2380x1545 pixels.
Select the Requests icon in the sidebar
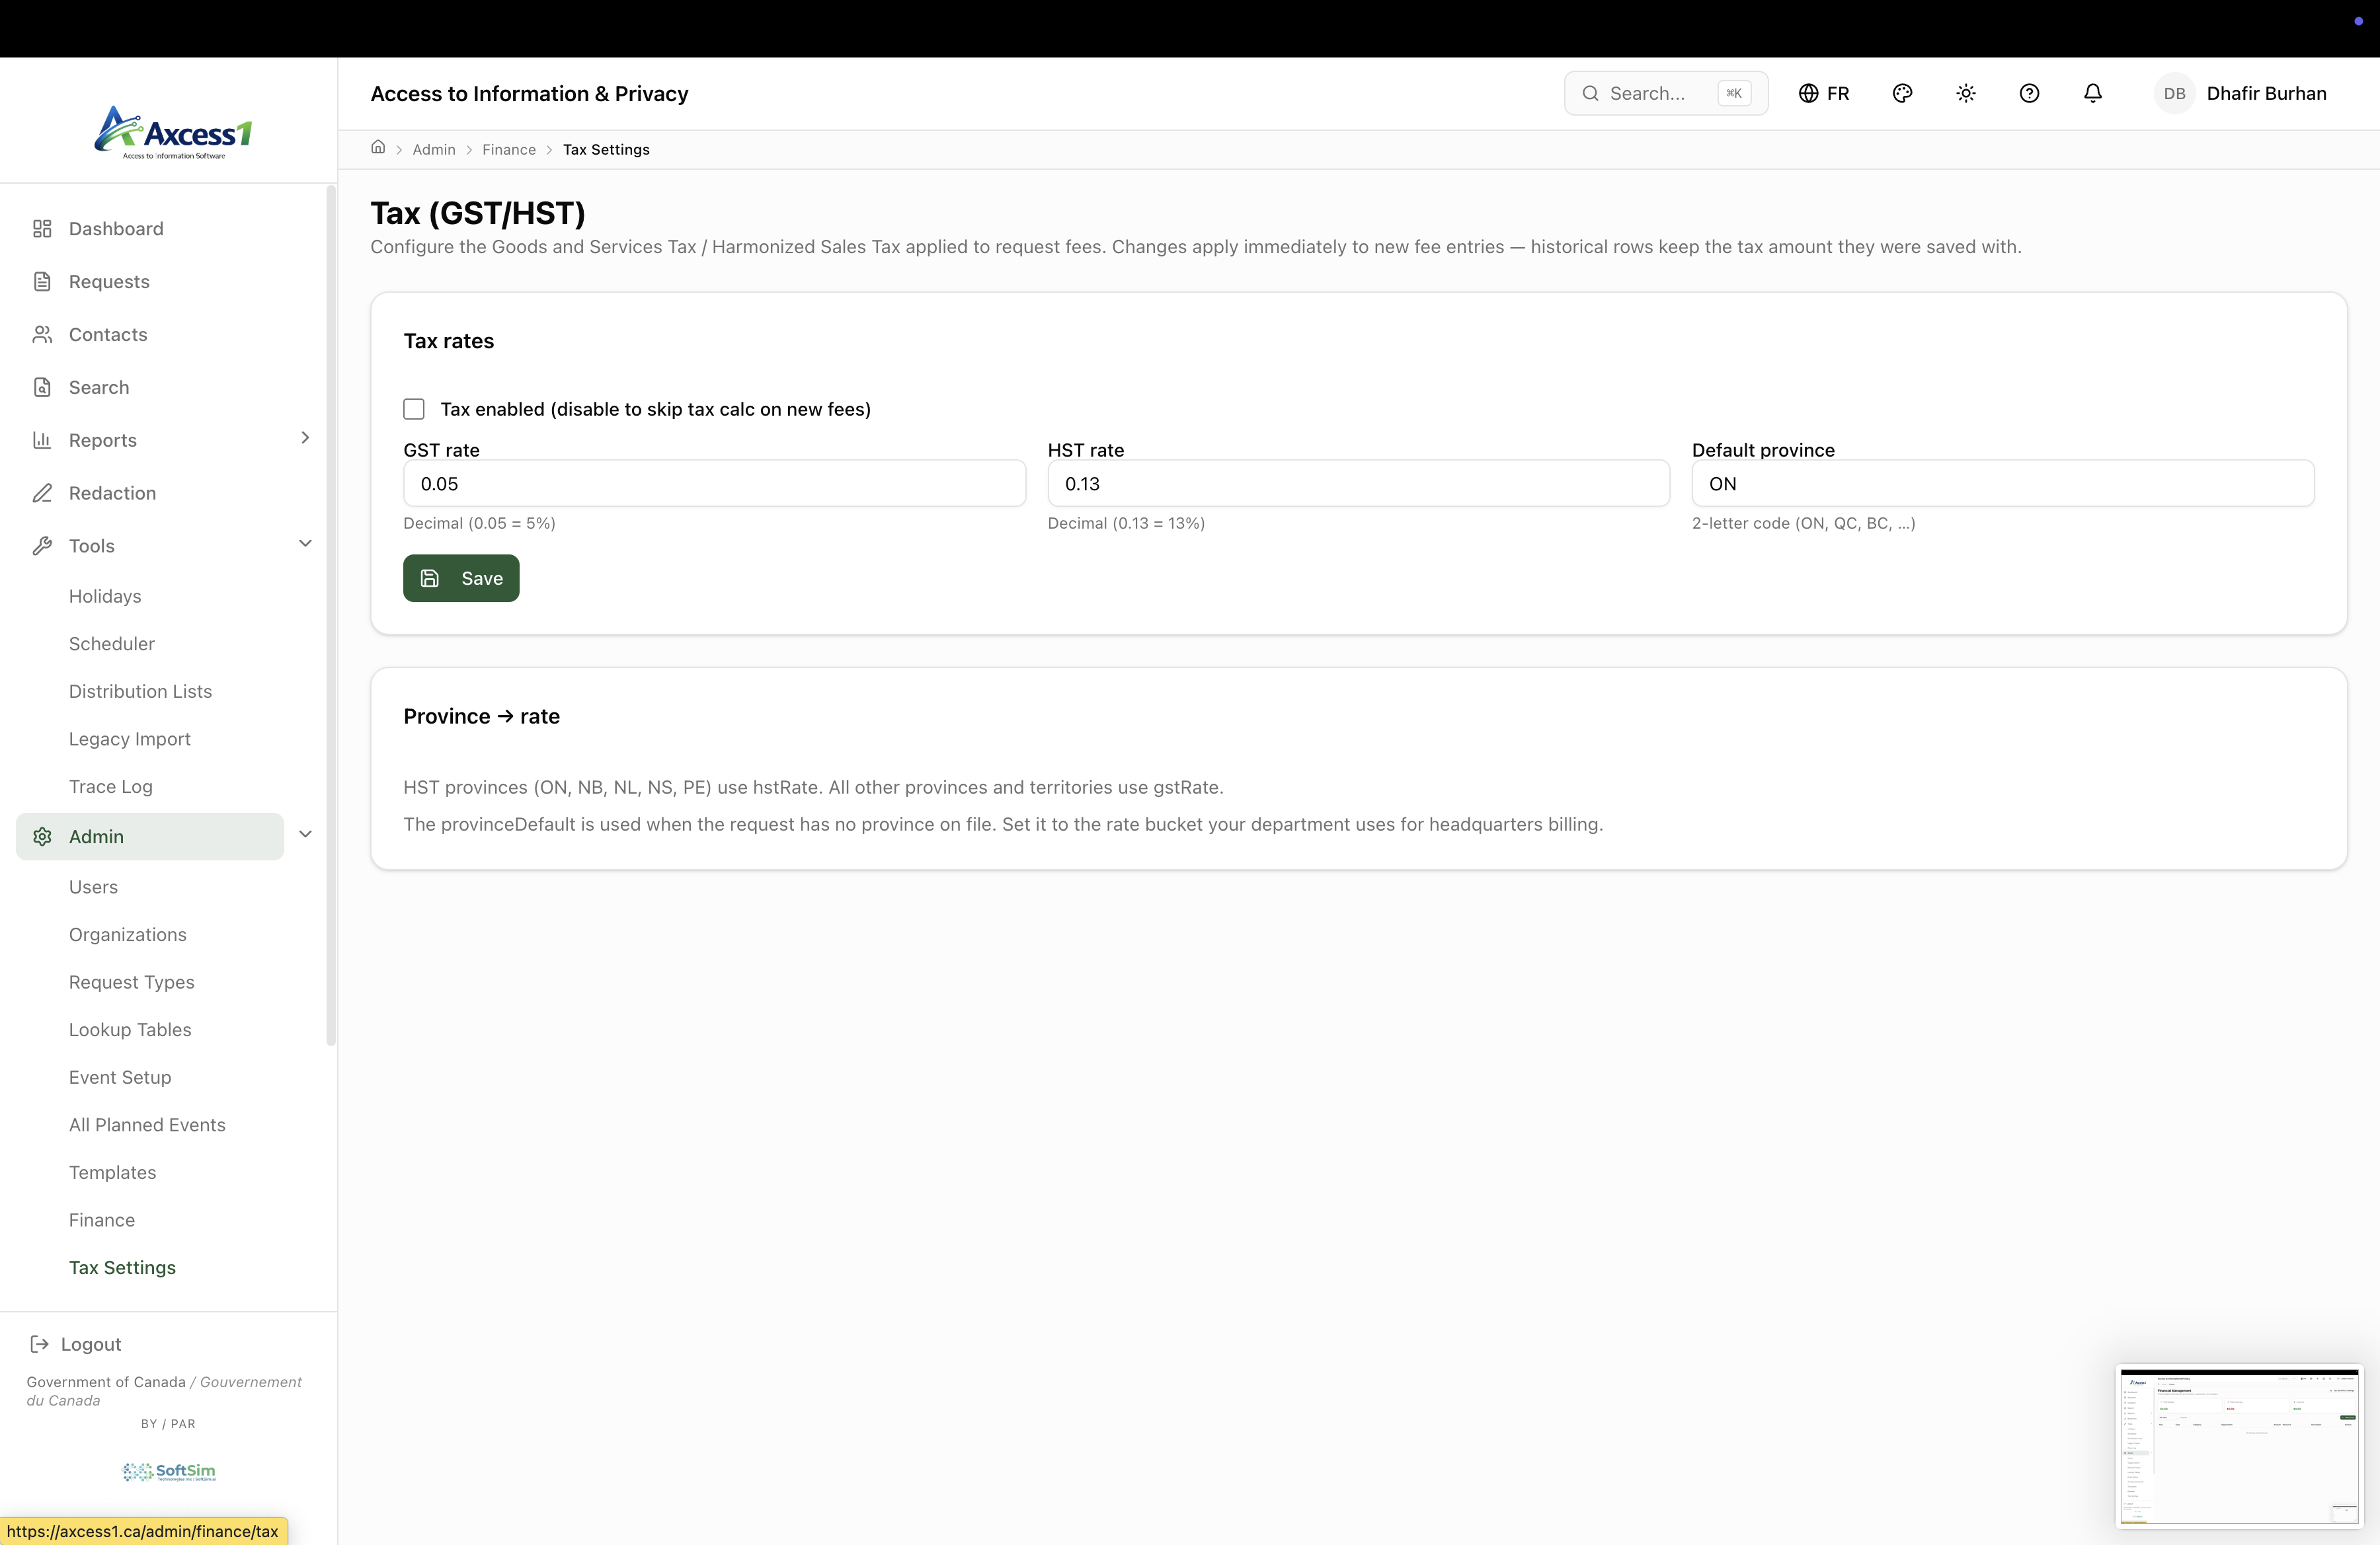[42, 281]
